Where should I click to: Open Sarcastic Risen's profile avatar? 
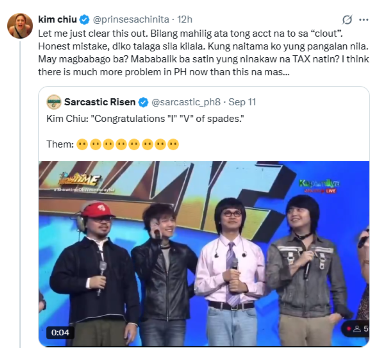pos(54,102)
